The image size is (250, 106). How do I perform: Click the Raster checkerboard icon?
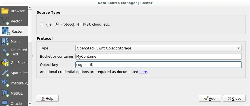(x=6, y=31)
